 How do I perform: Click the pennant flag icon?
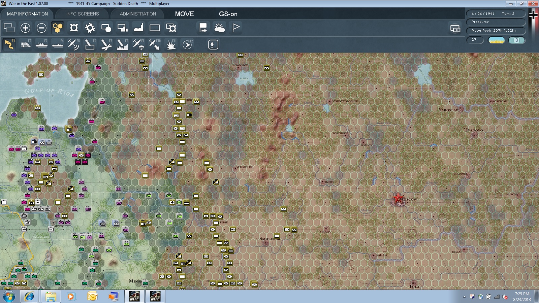click(235, 28)
